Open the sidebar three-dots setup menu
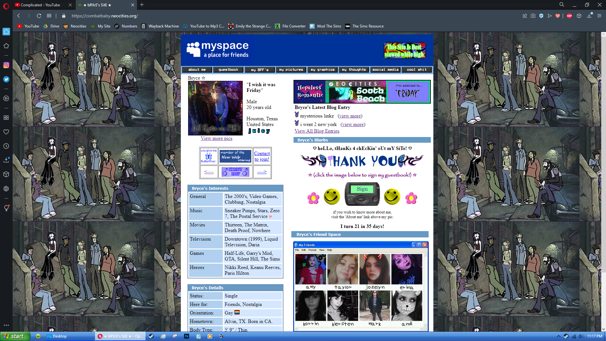Viewport: 606px width, 341px height. coord(6,325)
